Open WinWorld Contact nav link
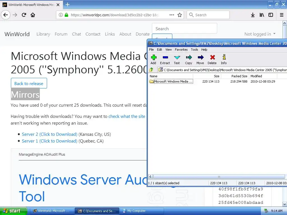 (93, 34)
